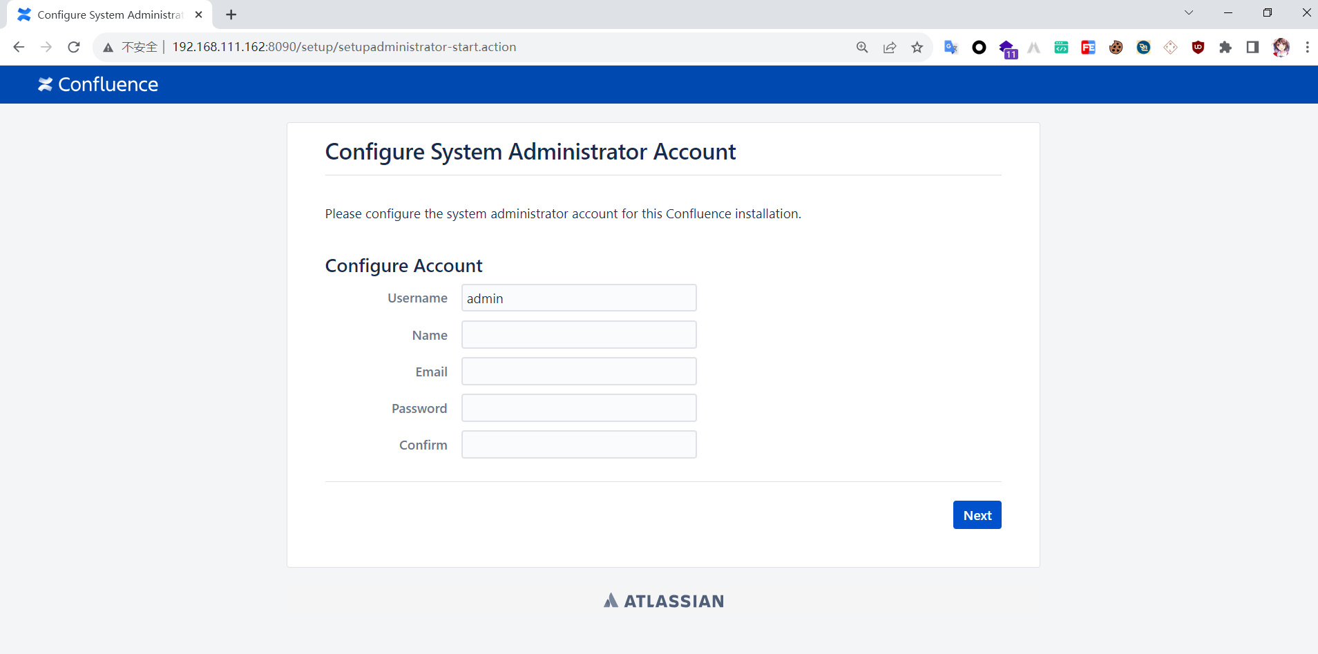Click the browser forward arrow
The width and height of the screenshot is (1318, 654).
(46, 47)
